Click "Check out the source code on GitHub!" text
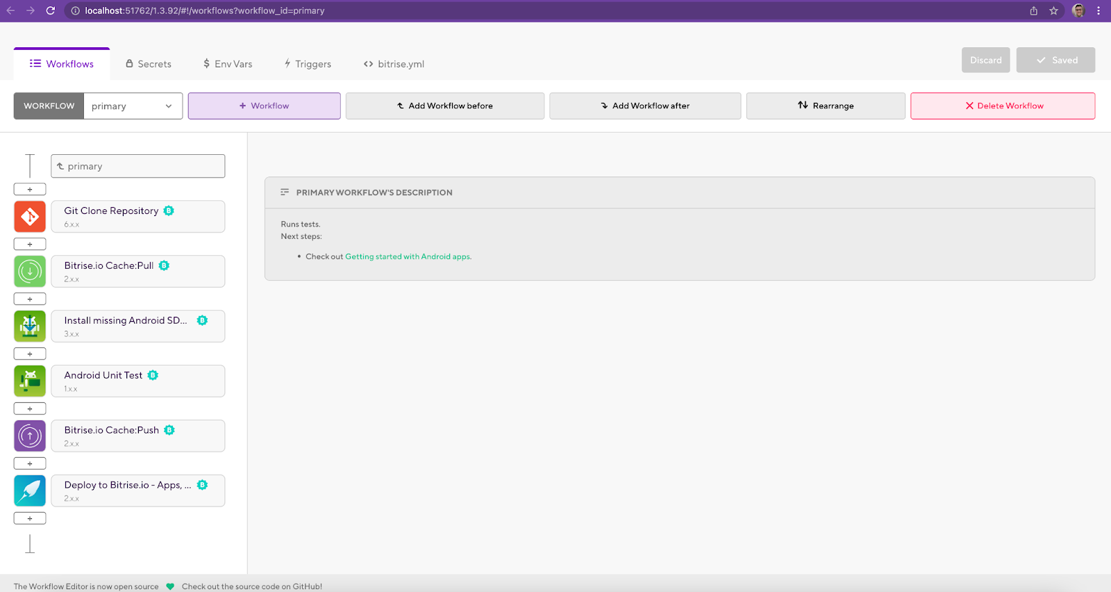 coord(252,586)
